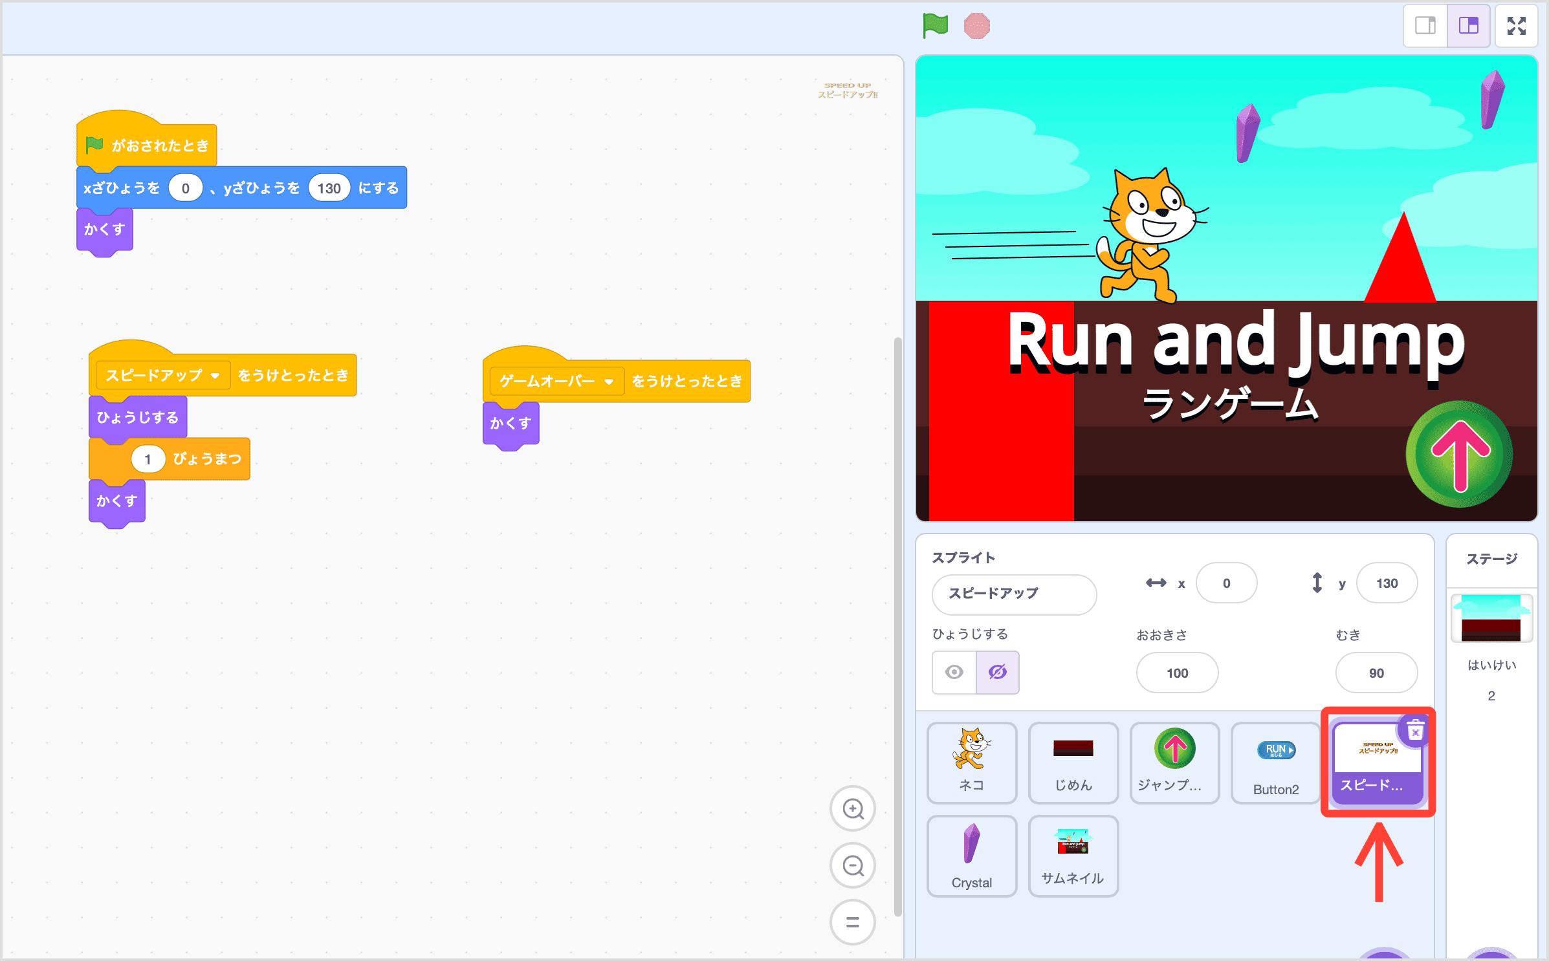Edit the むき direction field
1549x961 pixels.
tap(1376, 673)
